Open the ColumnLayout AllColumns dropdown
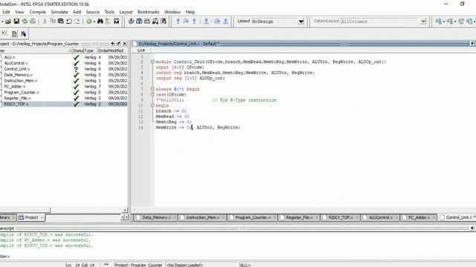This screenshot has height=267, width=476. (x=423, y=22)
